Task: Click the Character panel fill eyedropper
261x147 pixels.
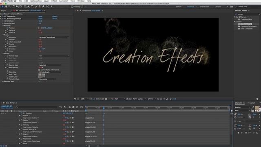Action: [x=253, y=107]
